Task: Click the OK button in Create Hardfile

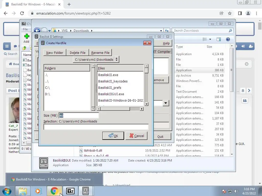Action: (113, 136)
